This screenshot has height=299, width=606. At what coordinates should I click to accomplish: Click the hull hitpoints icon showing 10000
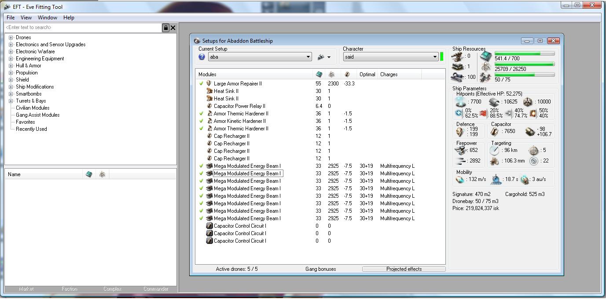point(528,102)
